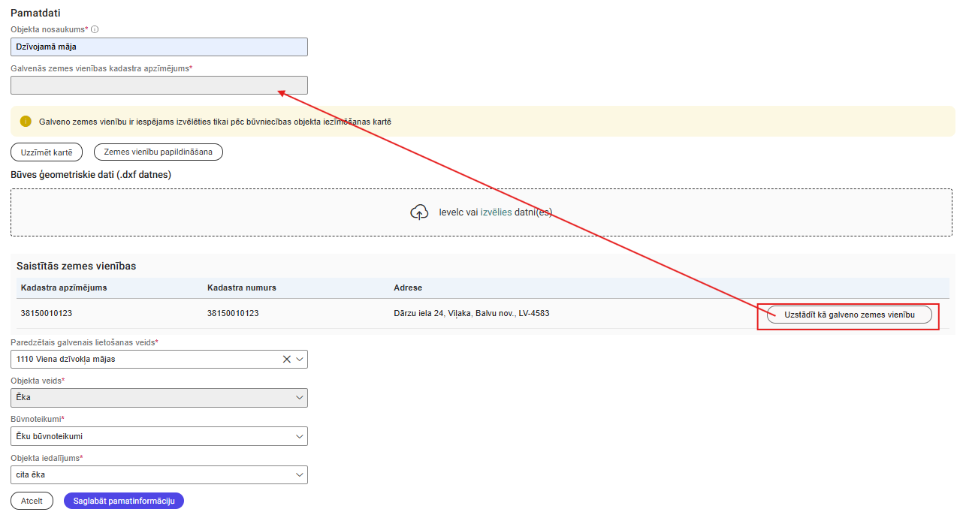
Task: Click the Kadastra numurs column header
Action: coord(242,288)
